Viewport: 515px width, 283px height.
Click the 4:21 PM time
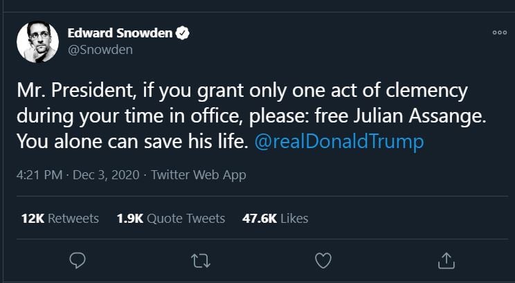(38, 175)
